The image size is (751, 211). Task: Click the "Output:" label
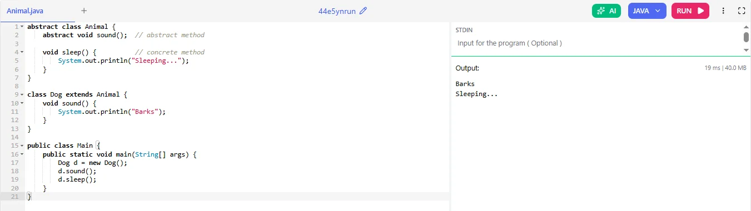point(467,68)
